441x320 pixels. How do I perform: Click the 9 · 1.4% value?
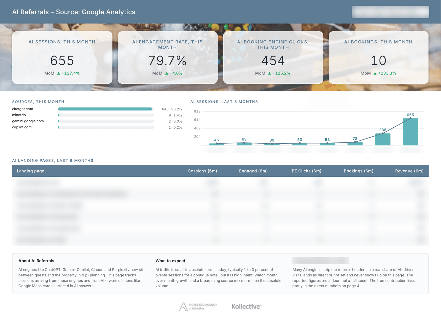tap(175, 115)
